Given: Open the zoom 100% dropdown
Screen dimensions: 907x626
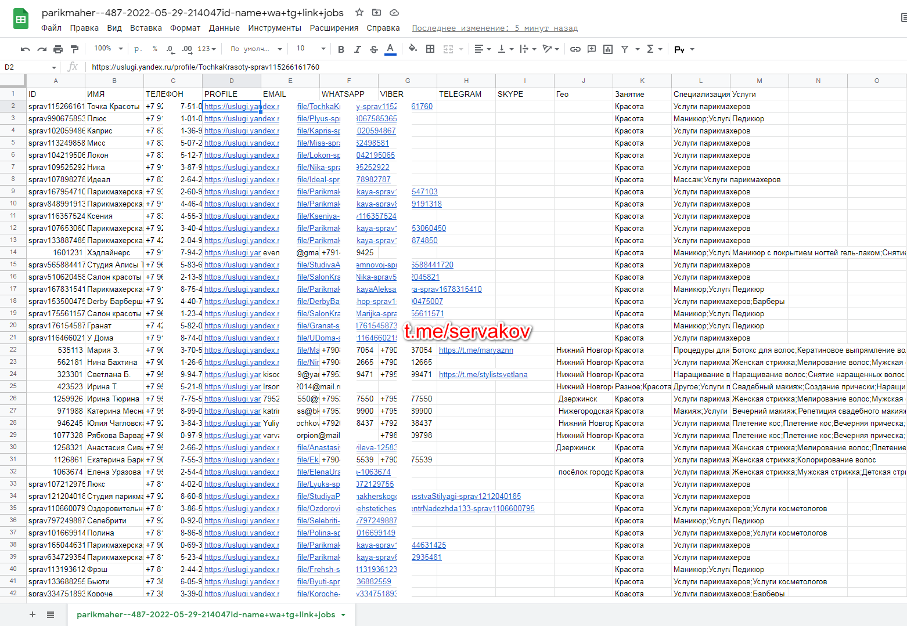Looking at the screenshot, I should click(109, 49).
